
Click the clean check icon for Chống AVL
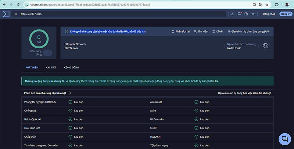tap(70, 111)
